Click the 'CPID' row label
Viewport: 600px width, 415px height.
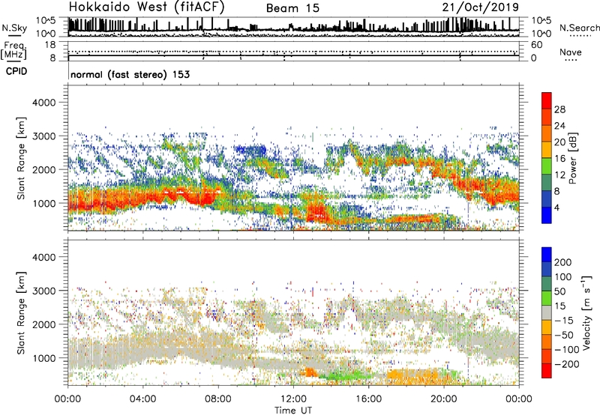point(16,71)
